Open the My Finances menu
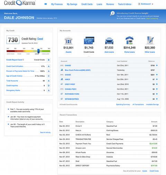Viewport: 166px width, 175px height. (57, 4)
